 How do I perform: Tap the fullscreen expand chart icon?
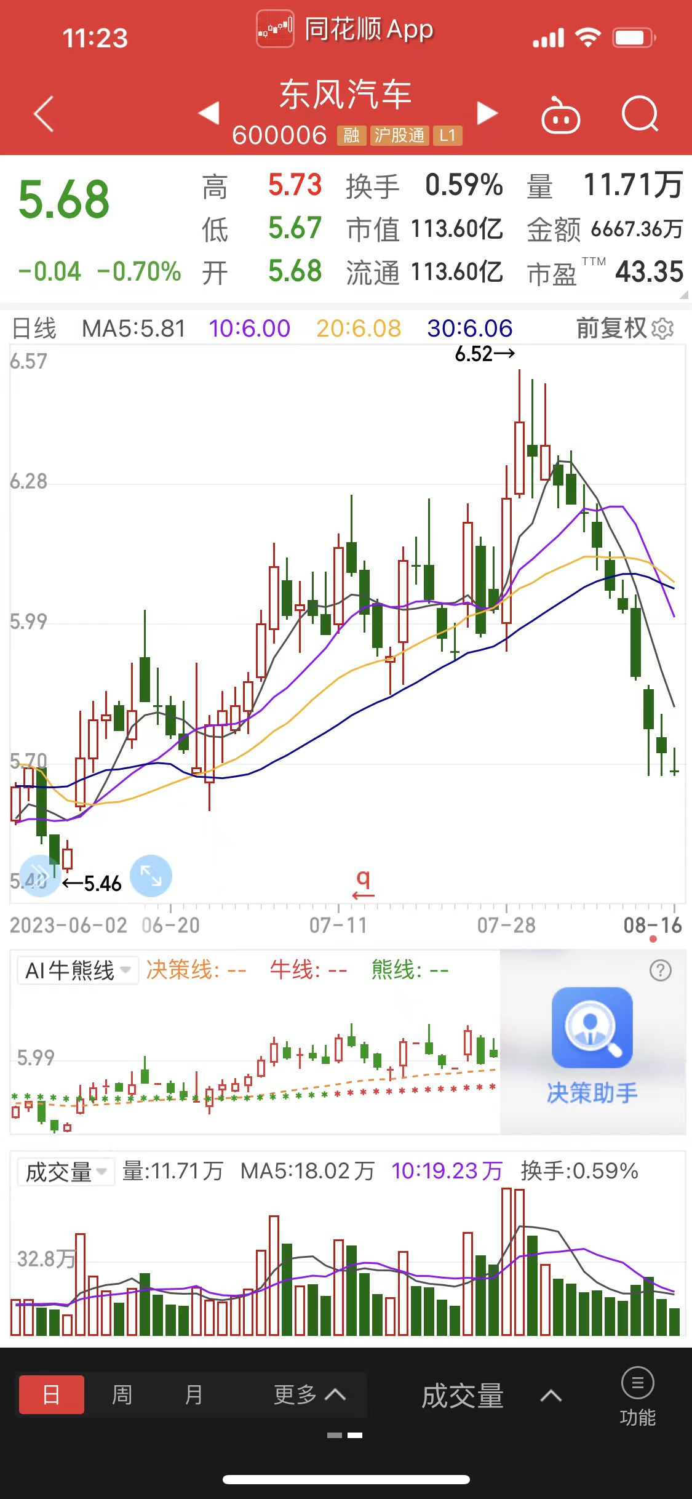point(151,875)
